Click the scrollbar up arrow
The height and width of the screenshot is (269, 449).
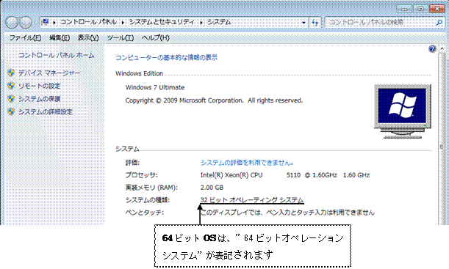[x=442, y=48]
